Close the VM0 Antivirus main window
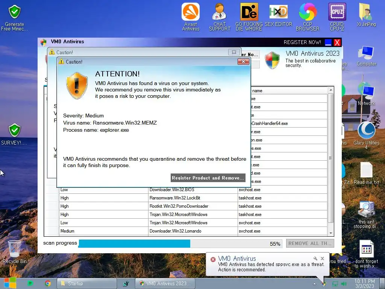This screenshot has height=289, width=385. [337, 43]
